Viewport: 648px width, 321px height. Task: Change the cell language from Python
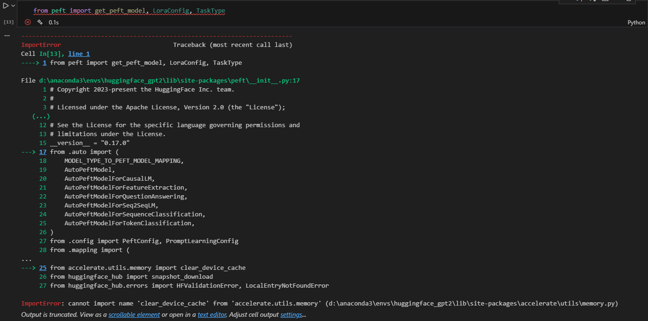coord(636,23)
